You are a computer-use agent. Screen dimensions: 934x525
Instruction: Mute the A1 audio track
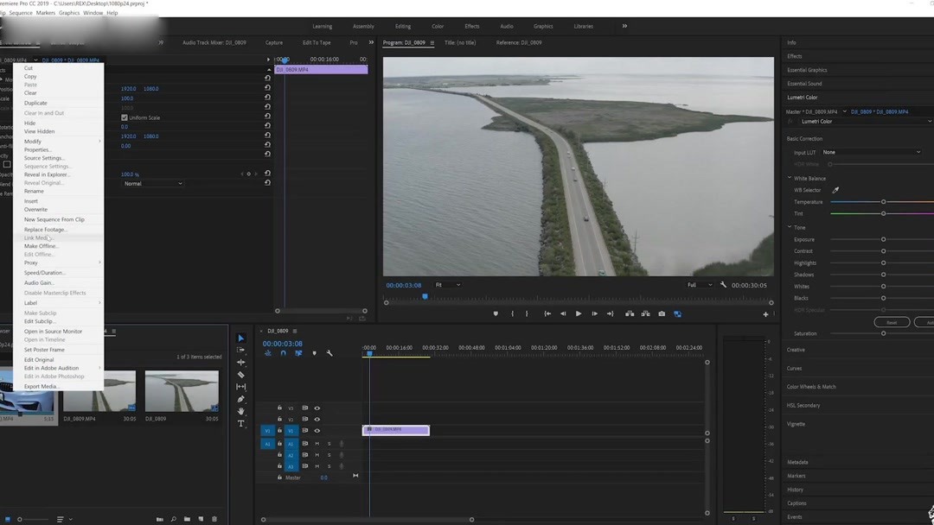317,444
